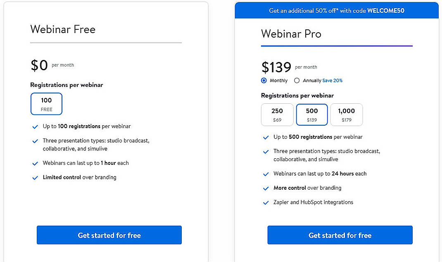Click the checkmark beside 24 hours webinar limit
This screenshot has width=442, height=262.
click(x=266, y=174)
